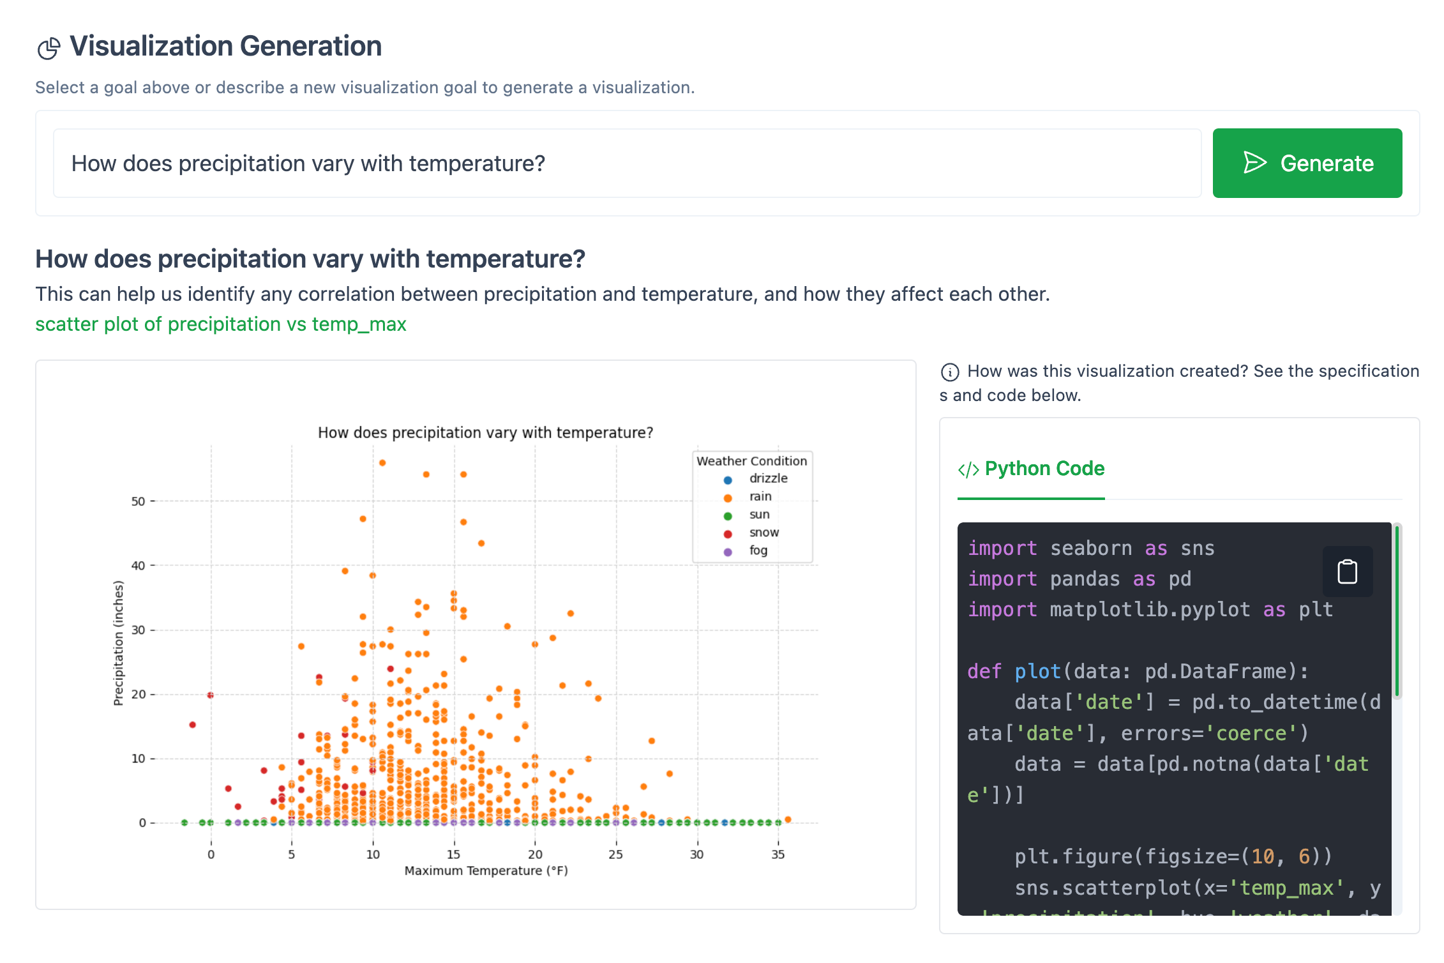Toggle visibility of the sun series in legend
Screen dimensions: 1444x963
click(759, 514)
